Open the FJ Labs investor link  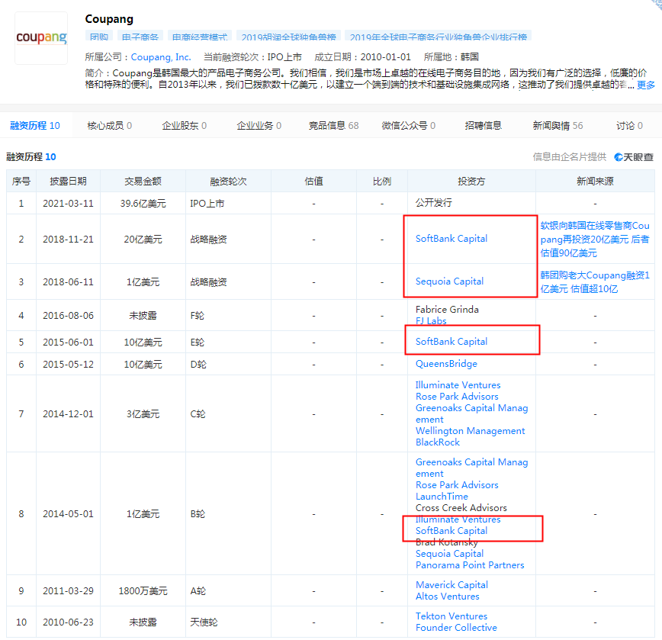pyautogui.click(x=431, y=321)
